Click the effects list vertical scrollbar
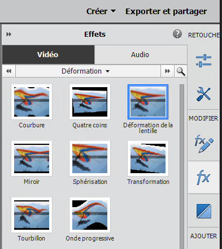This screenshot has width=222, height=249. 182,166
